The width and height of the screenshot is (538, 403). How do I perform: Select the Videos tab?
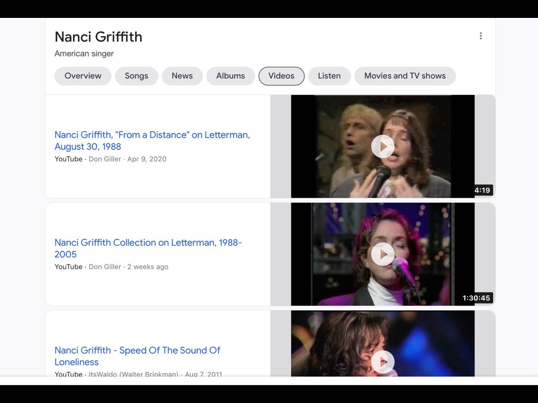(282, 76)
